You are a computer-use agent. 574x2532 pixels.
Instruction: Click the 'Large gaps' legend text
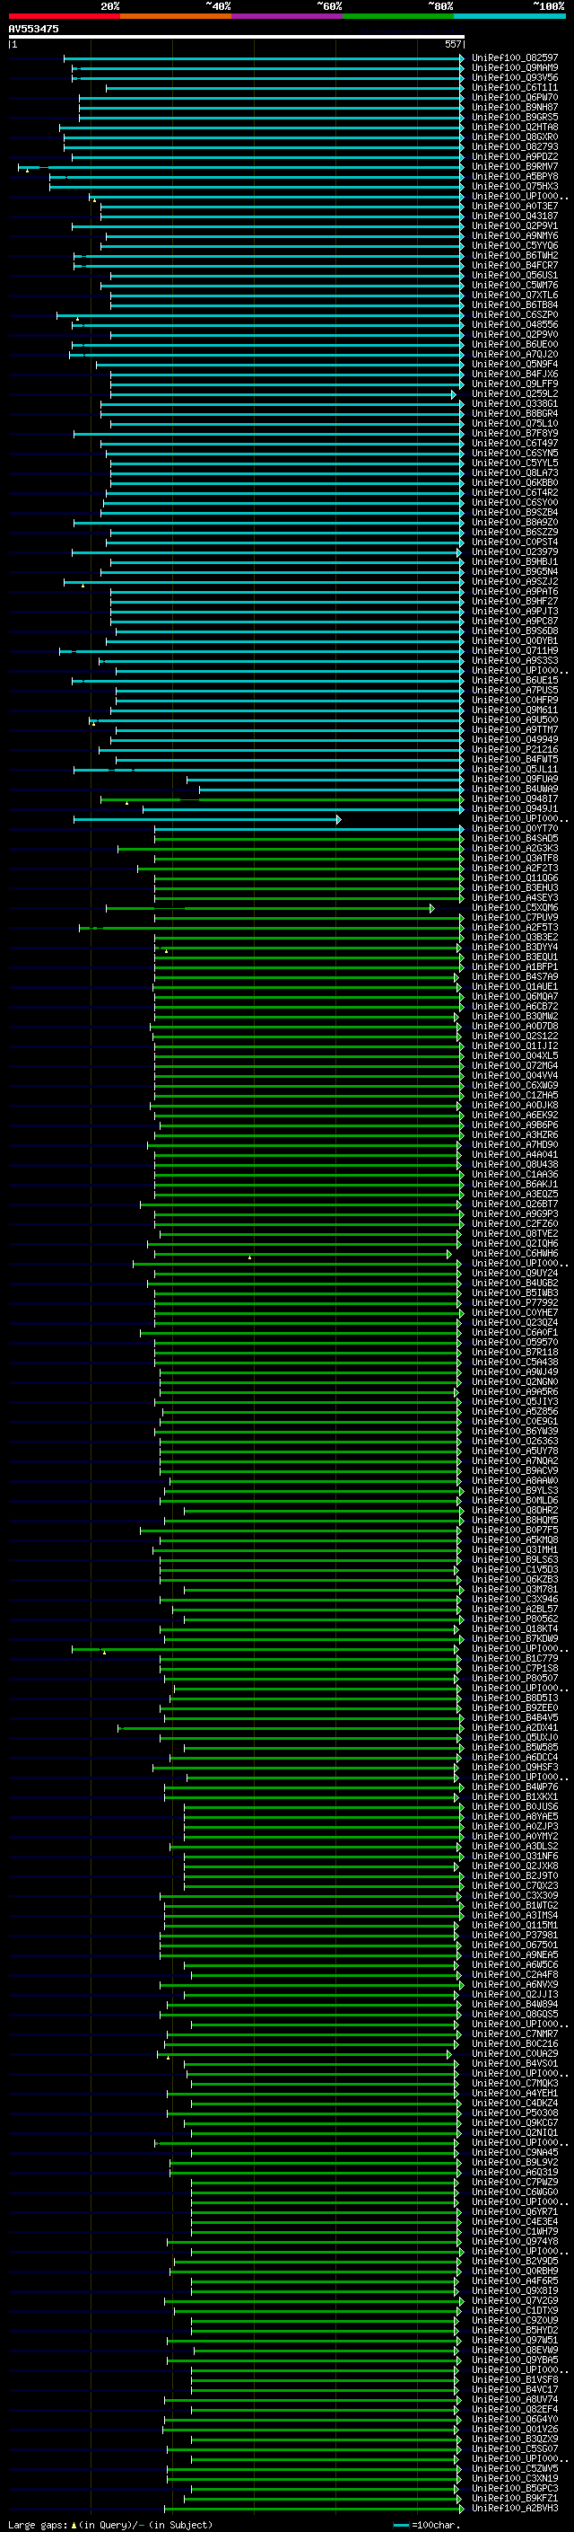[39, 2525]
